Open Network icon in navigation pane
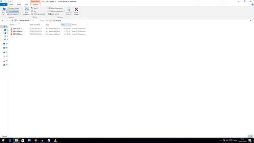This screenshot has width=254, height=143. click(4, 65)
